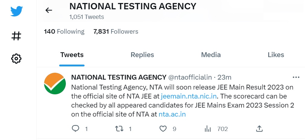Image resolution: width=305 pixels, height=140 pixels.
Task: Click the @ntaofficialin handle
Action: 190,77
